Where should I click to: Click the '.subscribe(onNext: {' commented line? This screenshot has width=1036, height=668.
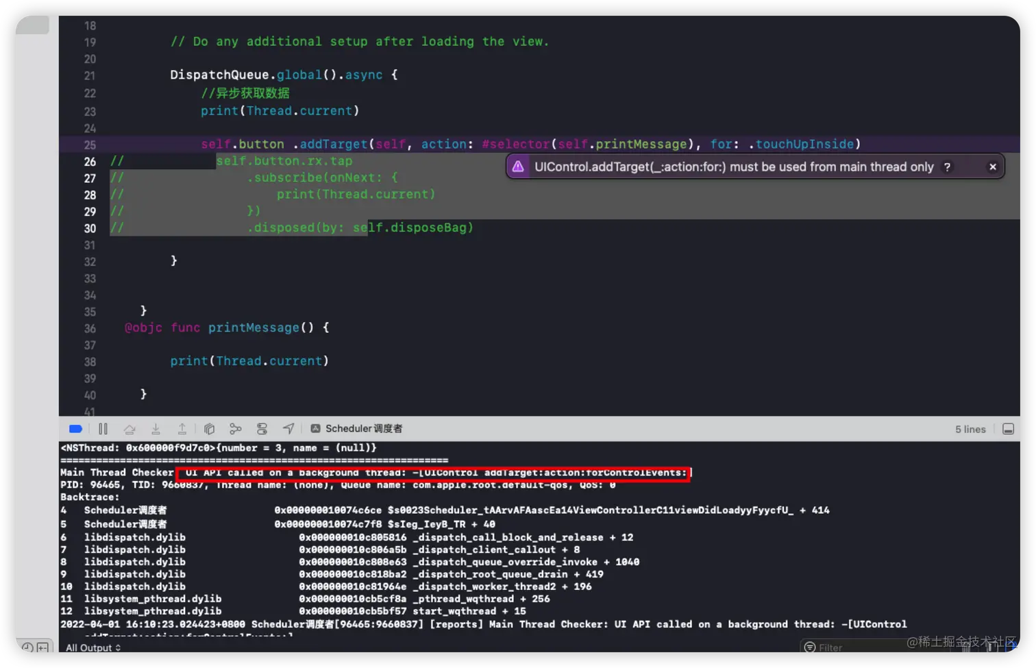click(322, 177)
